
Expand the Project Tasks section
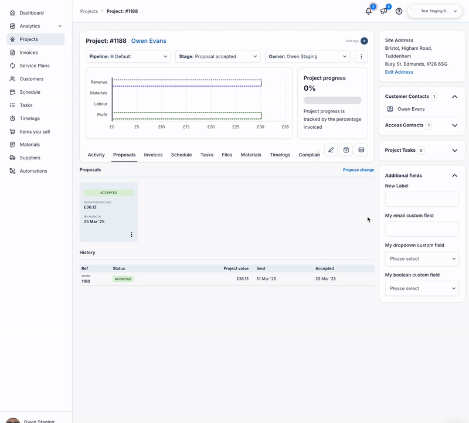tap(454, 151)
